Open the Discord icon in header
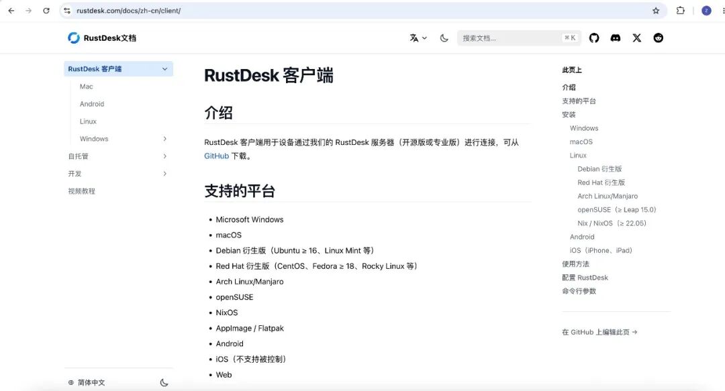Screen dimensions: 725x391 click(616, 38)
